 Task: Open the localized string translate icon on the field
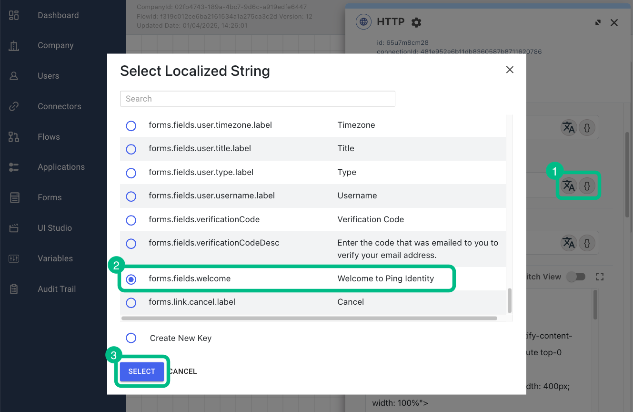569,186
